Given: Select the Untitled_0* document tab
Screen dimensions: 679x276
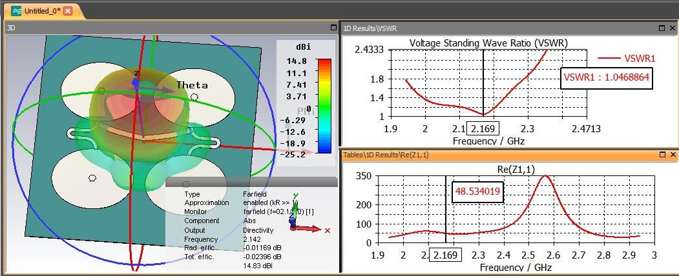Looking at the screenshot, I should 41,11.
